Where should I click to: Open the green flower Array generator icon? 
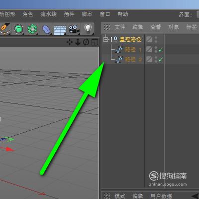point(32,29)
